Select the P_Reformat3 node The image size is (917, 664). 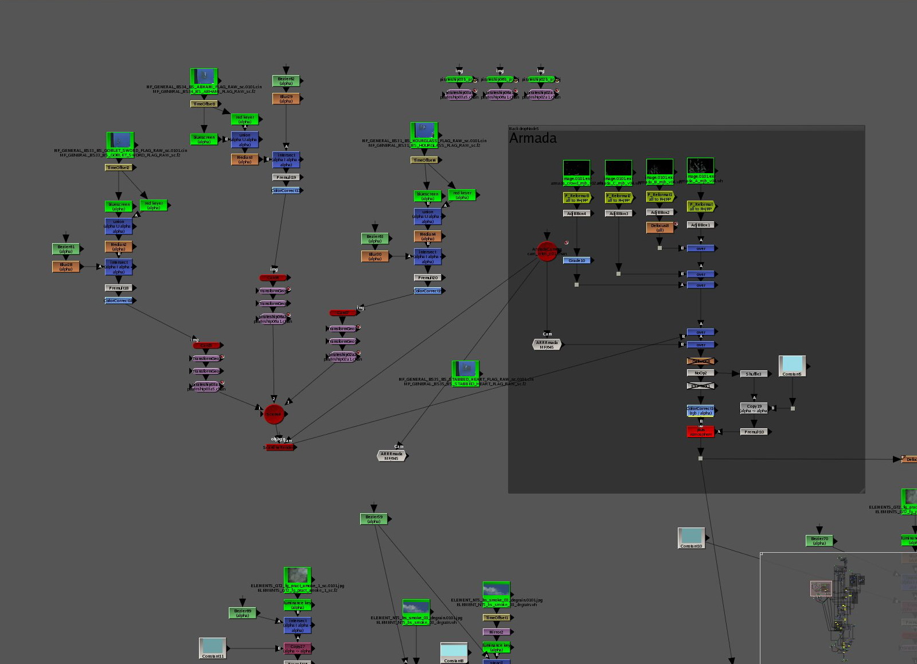tap(577, 198)
